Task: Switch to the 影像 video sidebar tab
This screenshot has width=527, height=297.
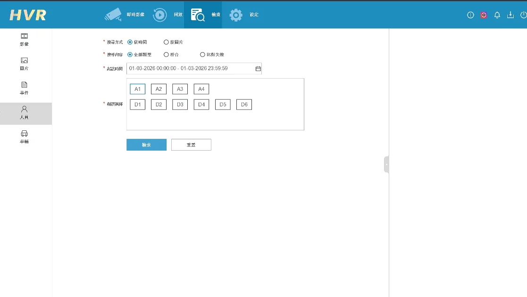Action: click(25, 36)
